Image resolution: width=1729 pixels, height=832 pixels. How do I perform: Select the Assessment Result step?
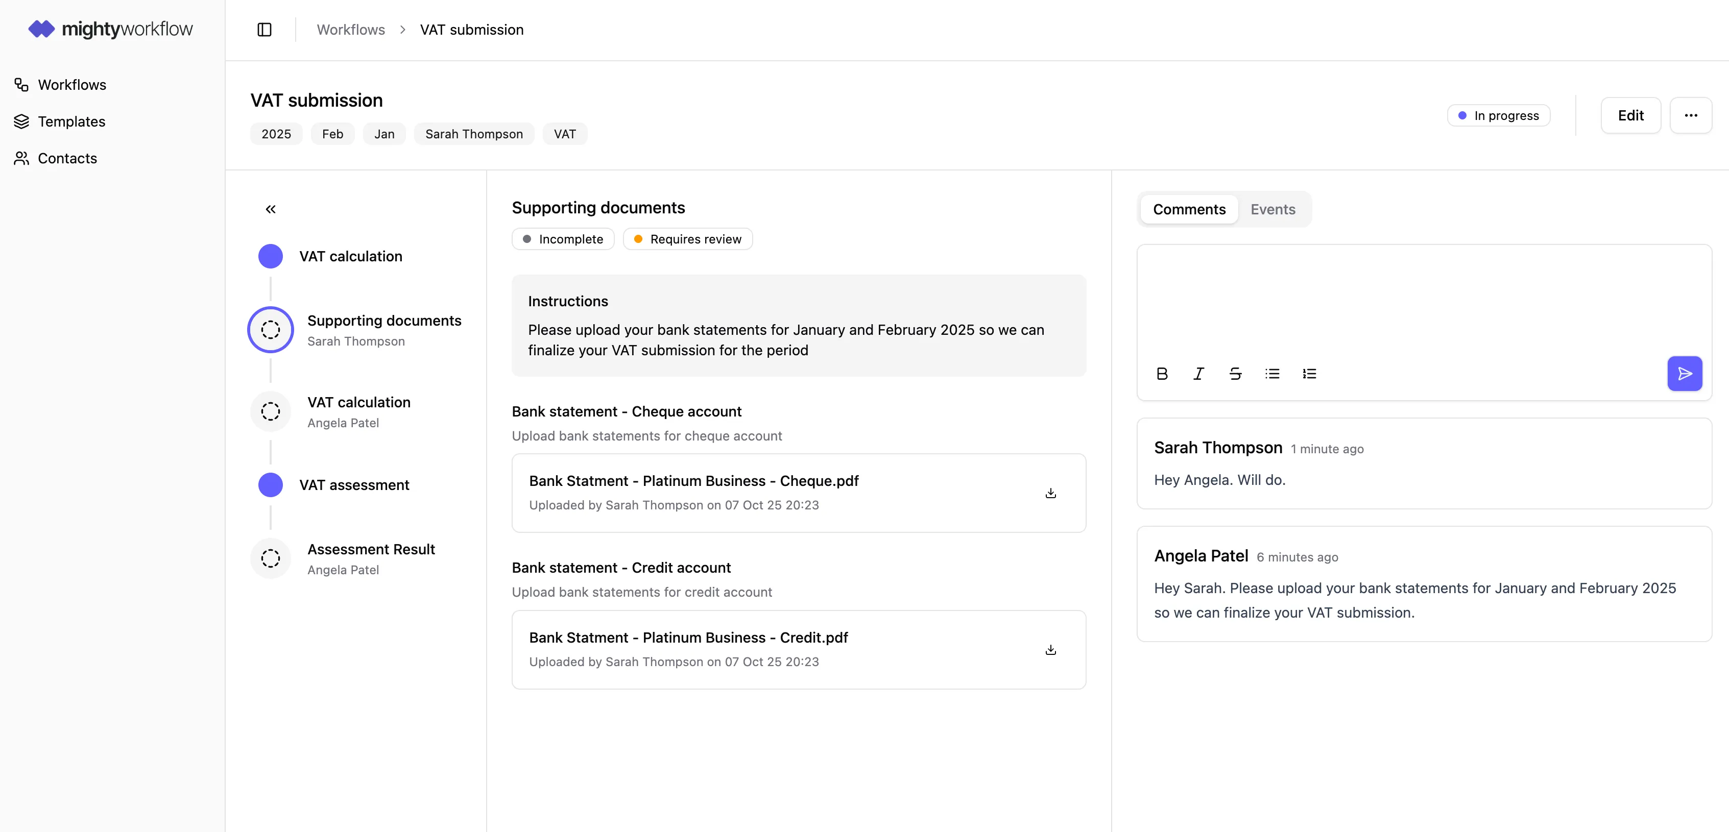[x=371, y=558]
